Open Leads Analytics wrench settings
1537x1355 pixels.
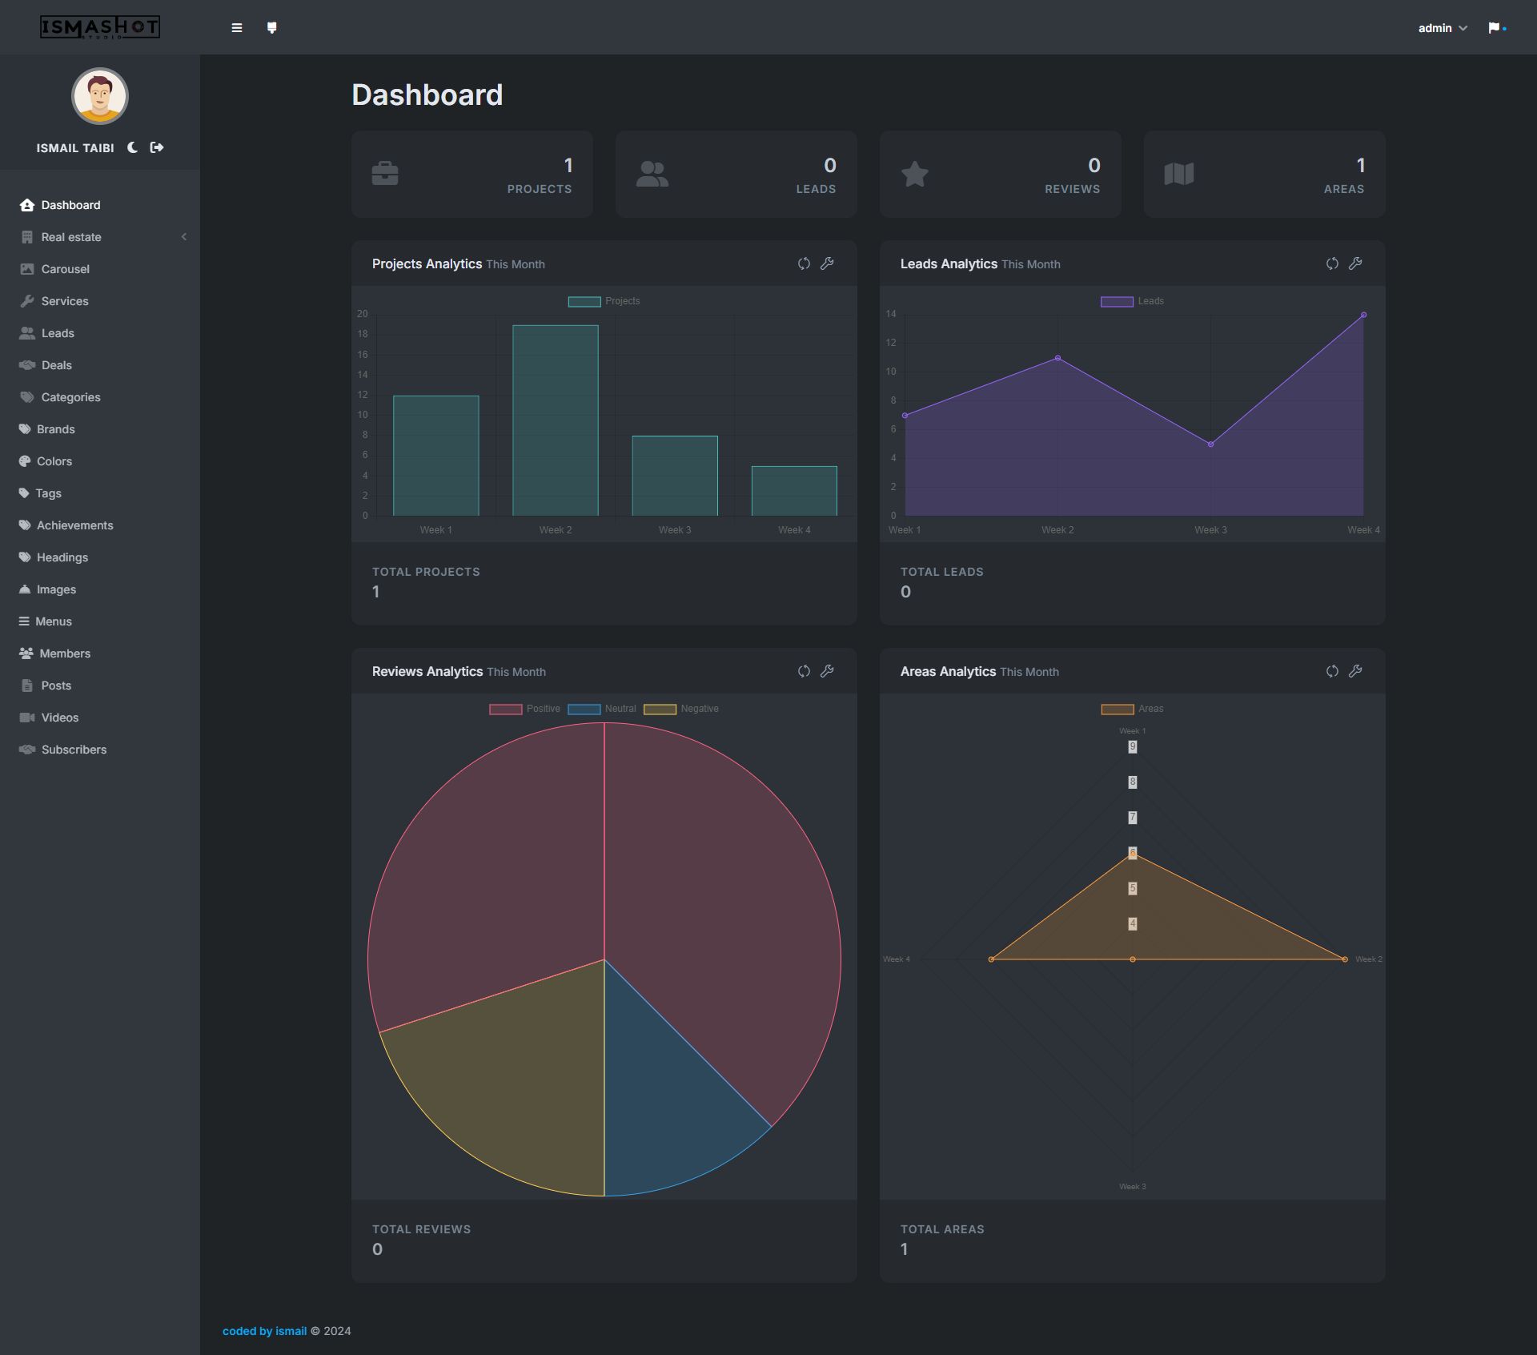pyautogui.click(x=1355, y=263)
